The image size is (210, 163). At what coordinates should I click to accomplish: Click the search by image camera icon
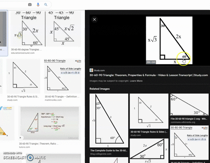[x=30, y=5]
